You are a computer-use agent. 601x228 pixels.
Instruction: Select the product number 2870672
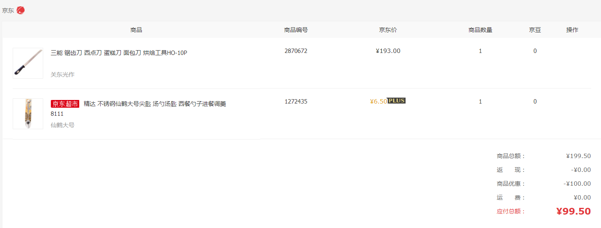pos(296,51)
